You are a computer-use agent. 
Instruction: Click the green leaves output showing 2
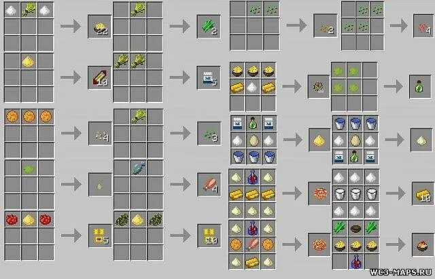[x=209, y=26]
